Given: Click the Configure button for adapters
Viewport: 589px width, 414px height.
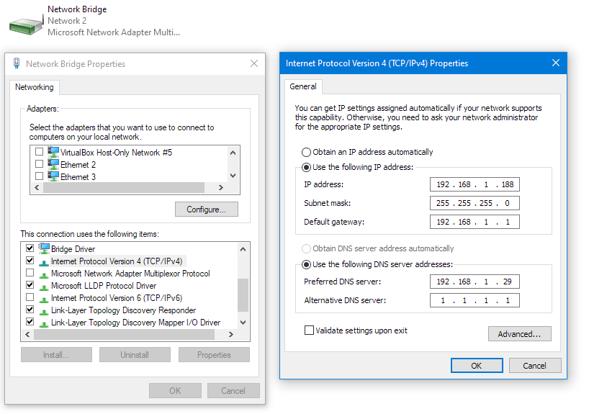Looking at the screenshot, I should pyautogui.click(x=206, y=210).
